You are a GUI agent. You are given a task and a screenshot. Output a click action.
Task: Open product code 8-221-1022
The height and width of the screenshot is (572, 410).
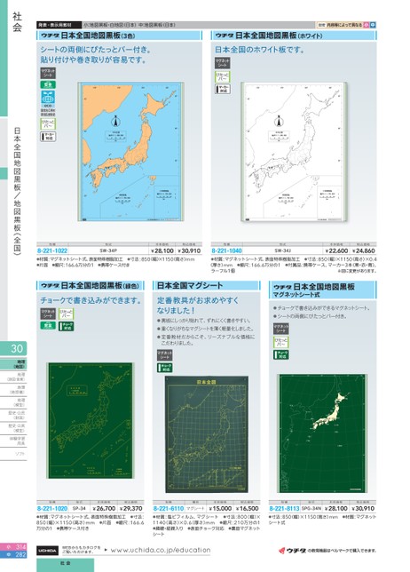click(52, 251)
